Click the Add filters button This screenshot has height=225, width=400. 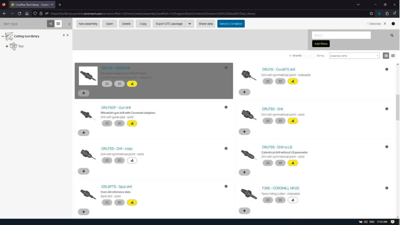(321, 44)
